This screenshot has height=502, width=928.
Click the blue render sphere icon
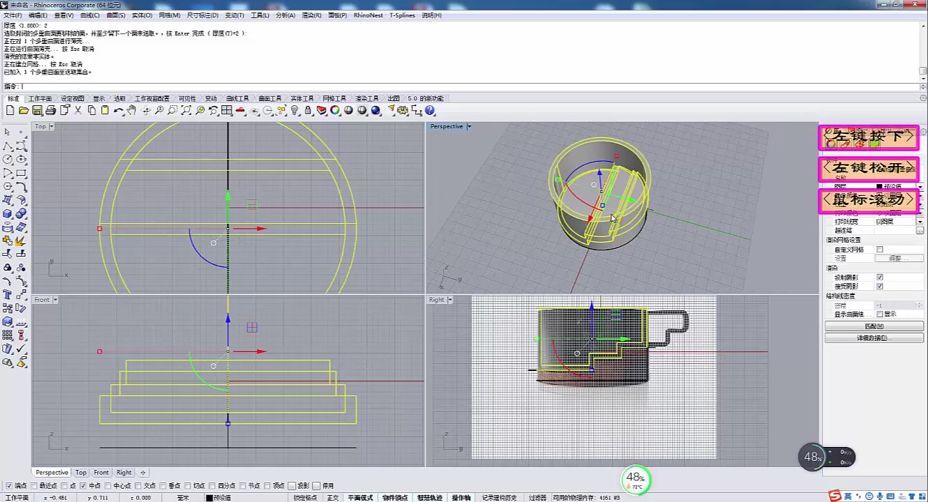tap(376, 110)
